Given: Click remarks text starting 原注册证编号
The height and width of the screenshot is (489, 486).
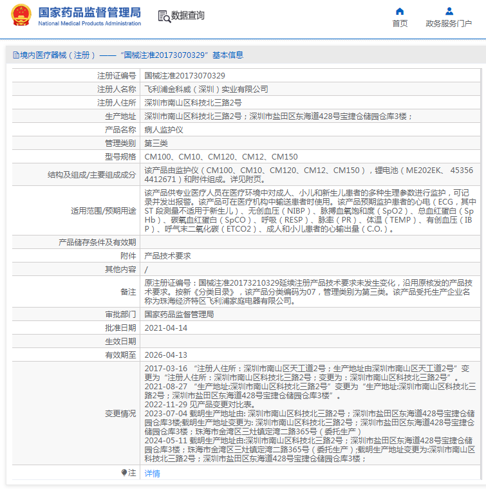Looking at the screenshot, I should tap(308, 292).
